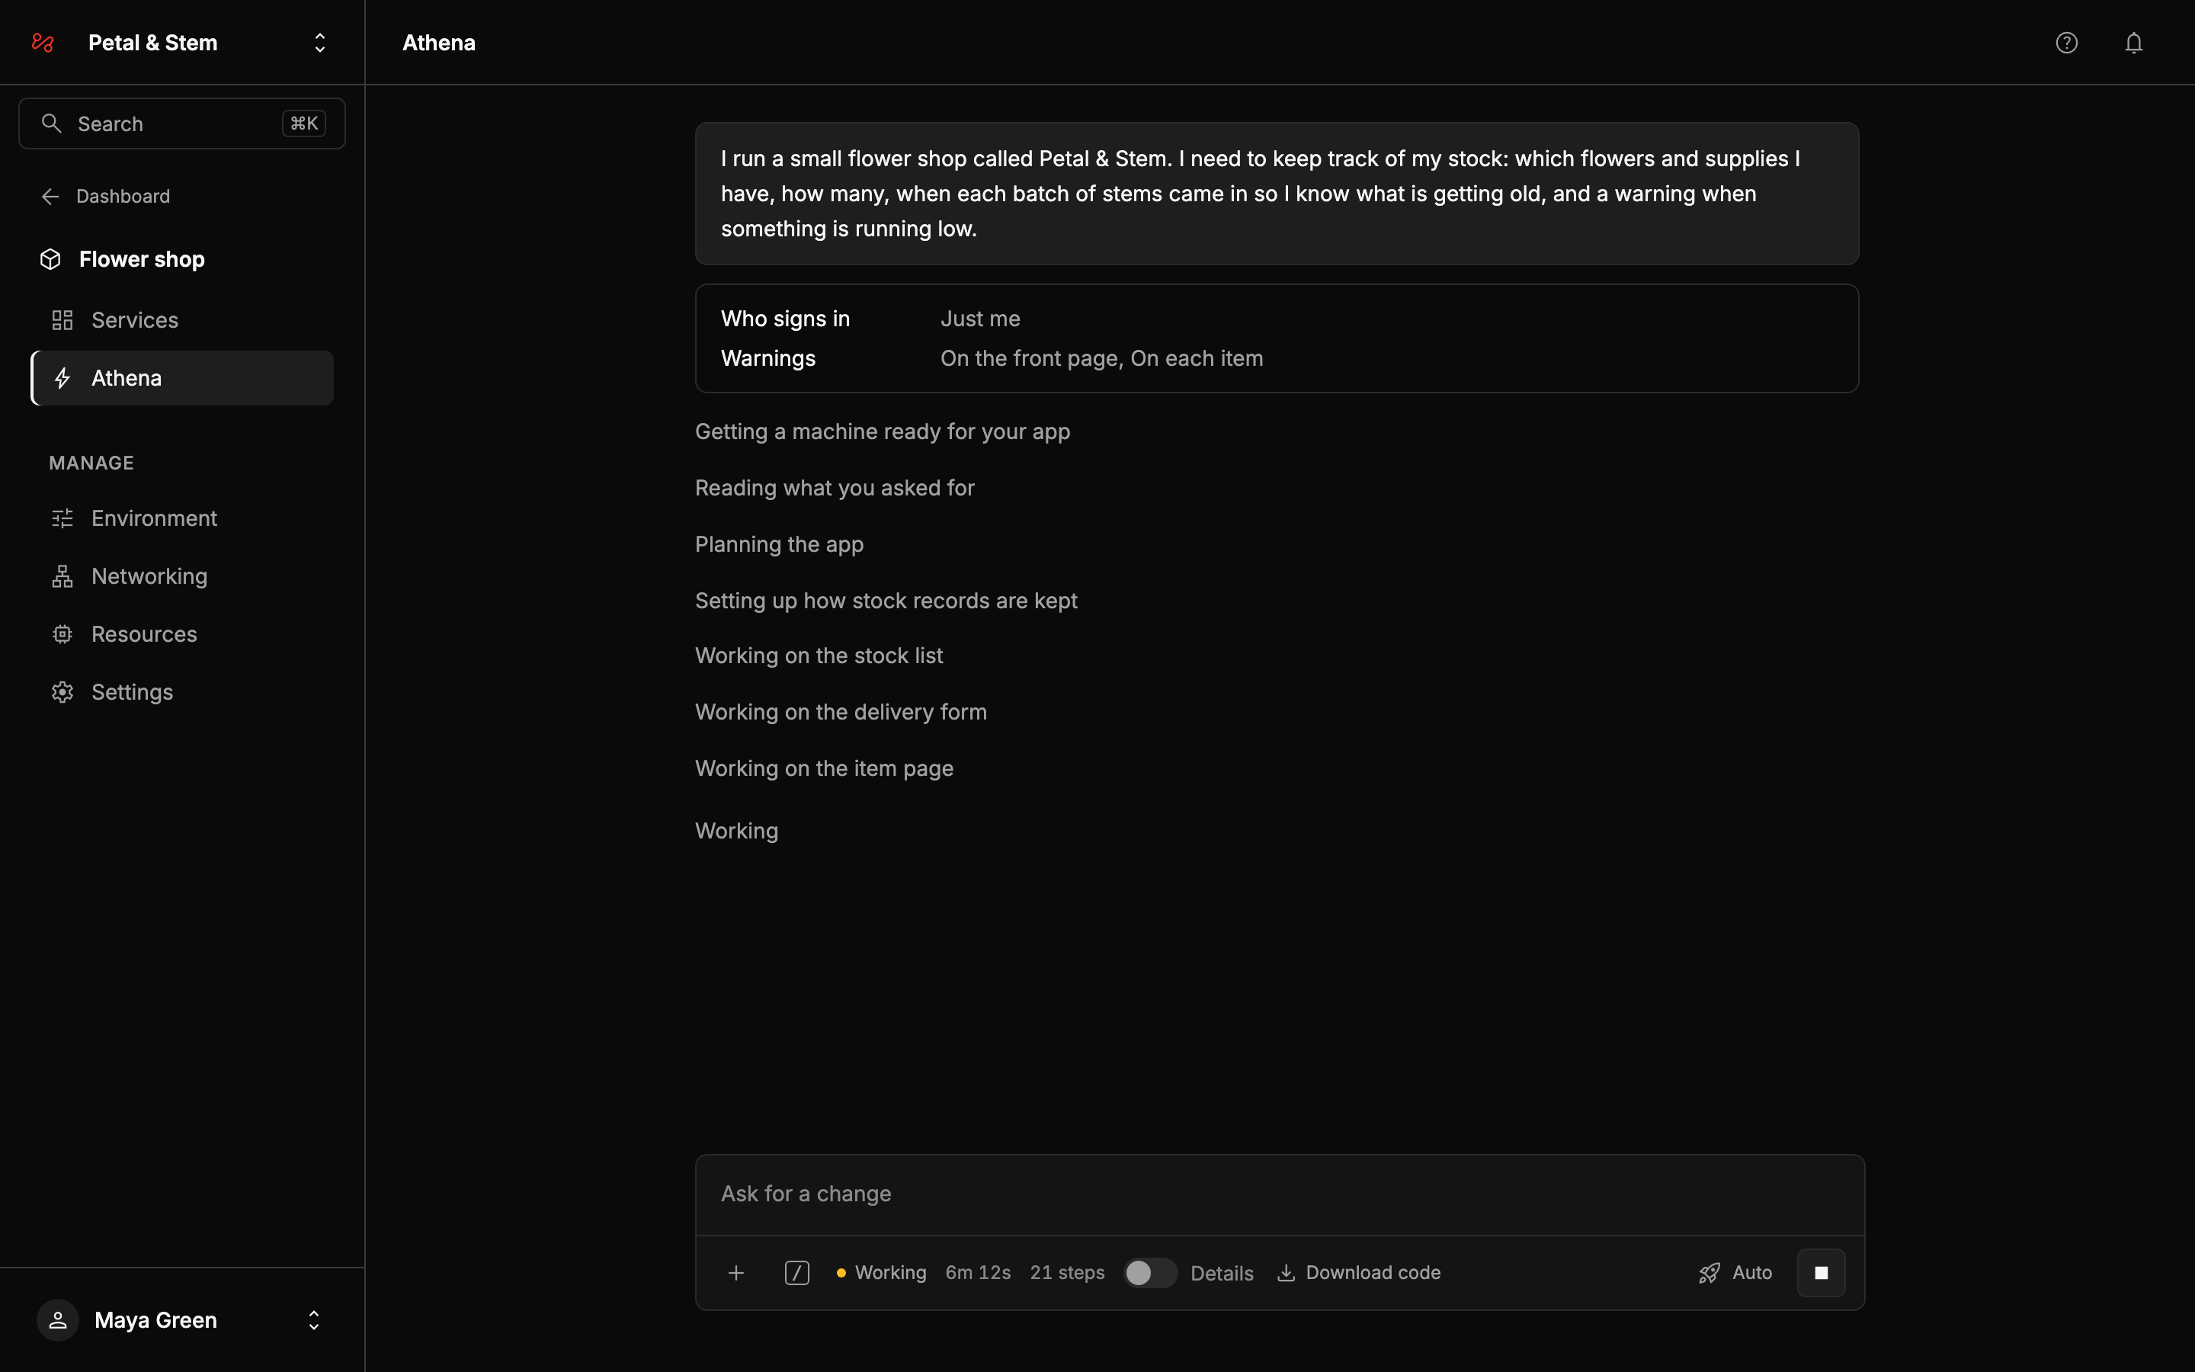Image resolution: width=2195 pixels, height=1372 pixels.
Task: Click 'Working on the stock list' step
Action: tap(818, 656)
